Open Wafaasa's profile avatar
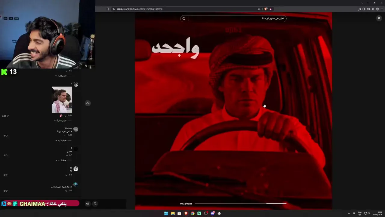Image resolution: width=385 pixels, height=217 pixels. click(x=76, y=129)
